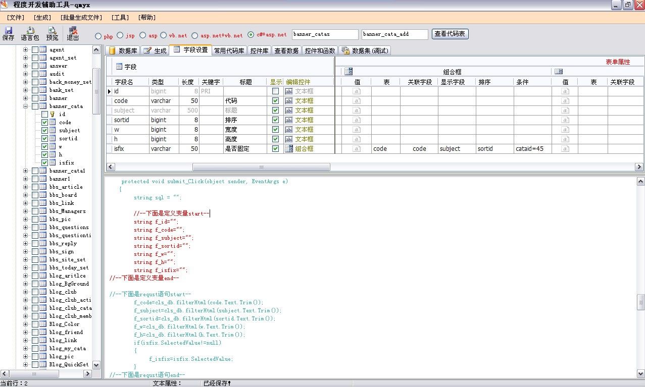
Task: Expand the Blog_QuickSet node
Action: click(26, 364)
